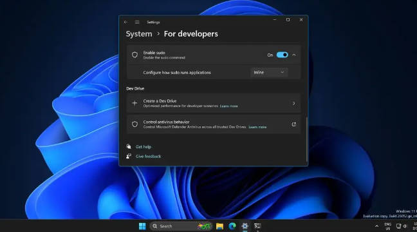Open the sudo run mode Inline dropdown
This screenshot has height=232, width=417.
[269, 72]
